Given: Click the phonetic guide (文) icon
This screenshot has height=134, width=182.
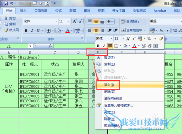Looking at the screenshot, I should 78,31.
